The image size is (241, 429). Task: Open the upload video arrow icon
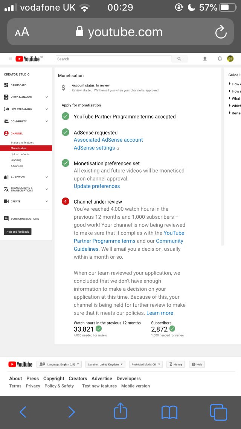coord(205,59)
